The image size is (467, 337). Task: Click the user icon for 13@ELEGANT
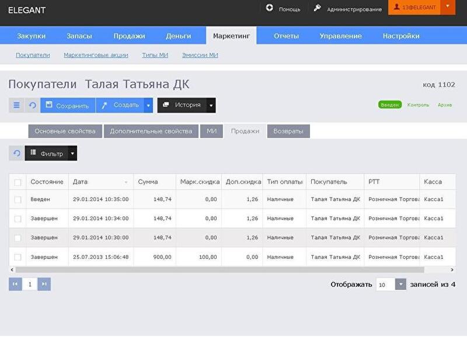397,8
